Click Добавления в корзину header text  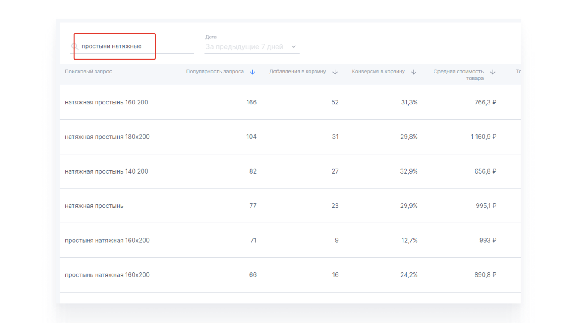(x=298, y=72)
